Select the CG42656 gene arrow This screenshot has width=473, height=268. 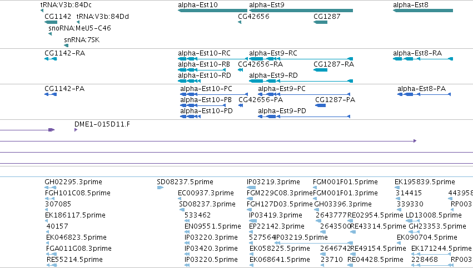coord(240,22)
